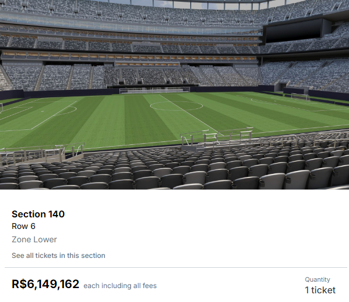Image resolution: width=349 pixels, height=302 pixels.
Task: Click the each including all fees note
Action: (x=120, y=286)
